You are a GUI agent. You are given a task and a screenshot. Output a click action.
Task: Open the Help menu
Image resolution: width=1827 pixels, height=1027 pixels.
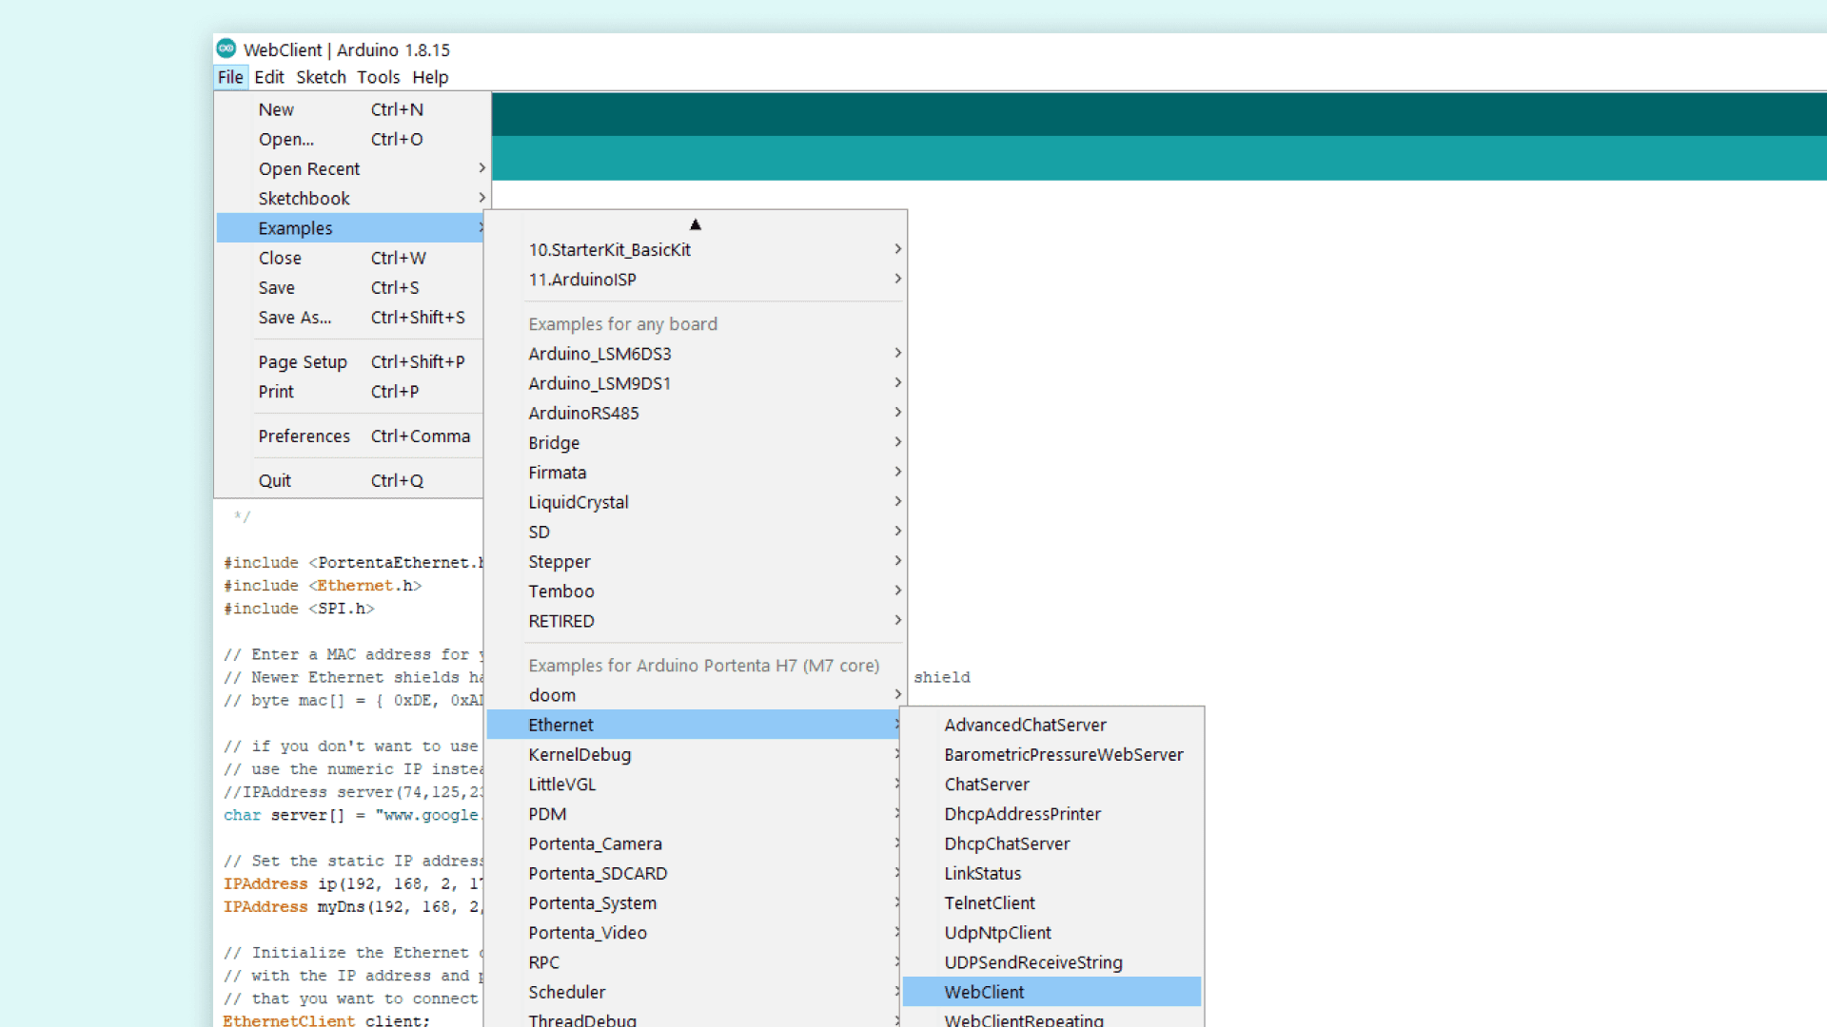tap(430, 77)
